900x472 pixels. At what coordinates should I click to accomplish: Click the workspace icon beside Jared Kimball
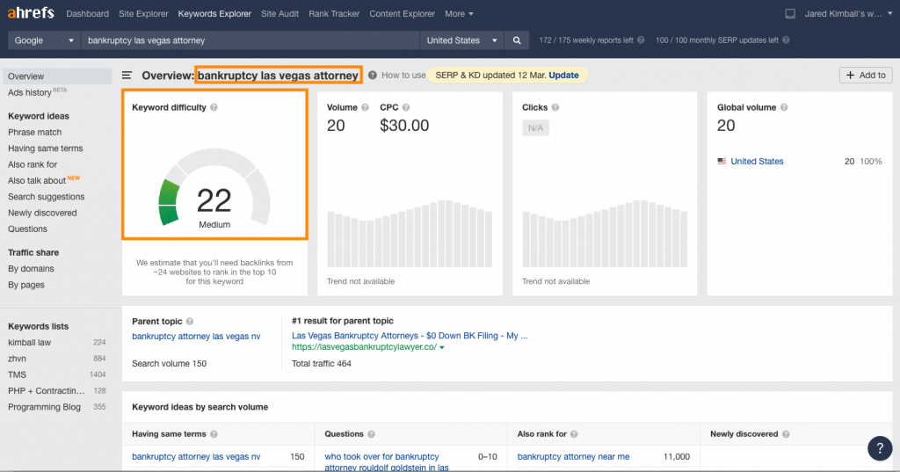pos(790,14)
